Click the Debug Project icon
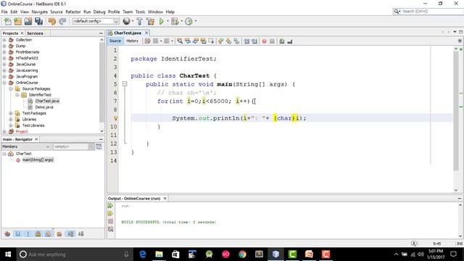 pos(175,21)
